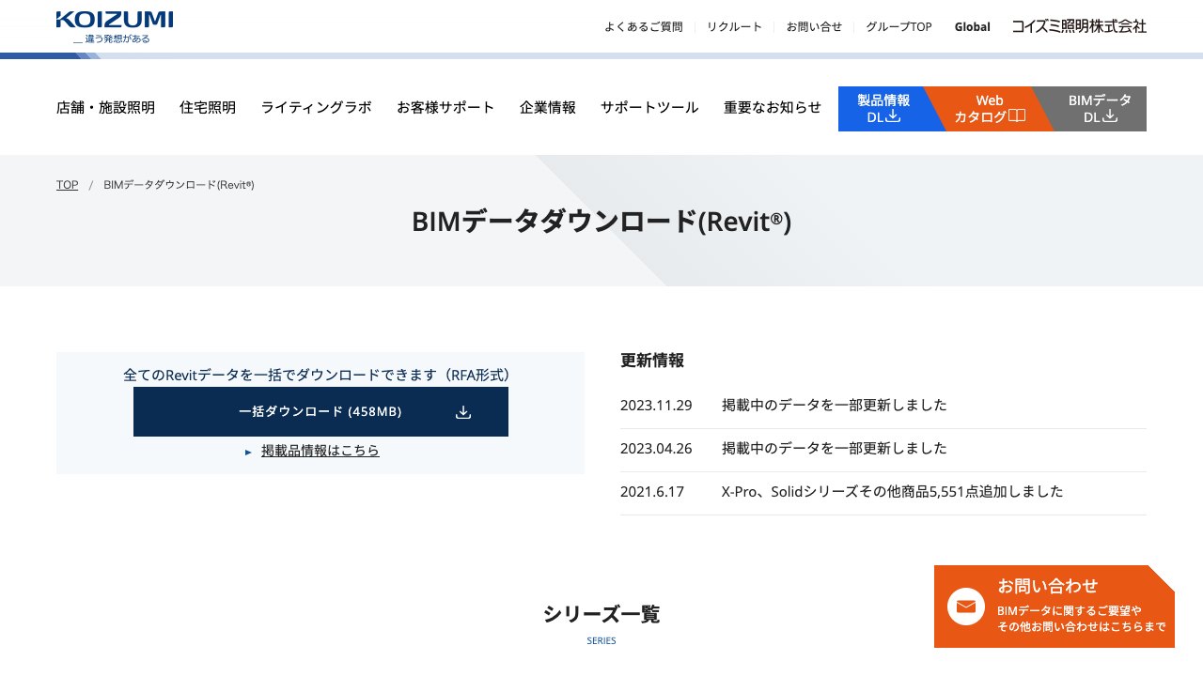Click the 2021.6.17 X-Pro Solid update entry
The width and height of the screenshot is (1203, 676).
coord(883,492)
